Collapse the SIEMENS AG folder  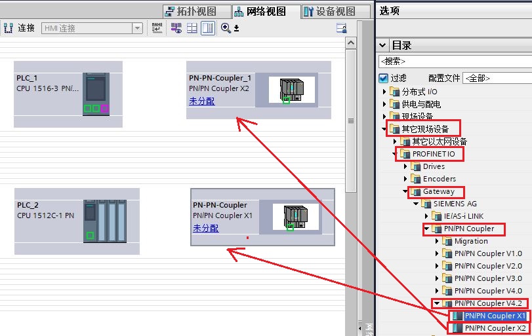416,204
